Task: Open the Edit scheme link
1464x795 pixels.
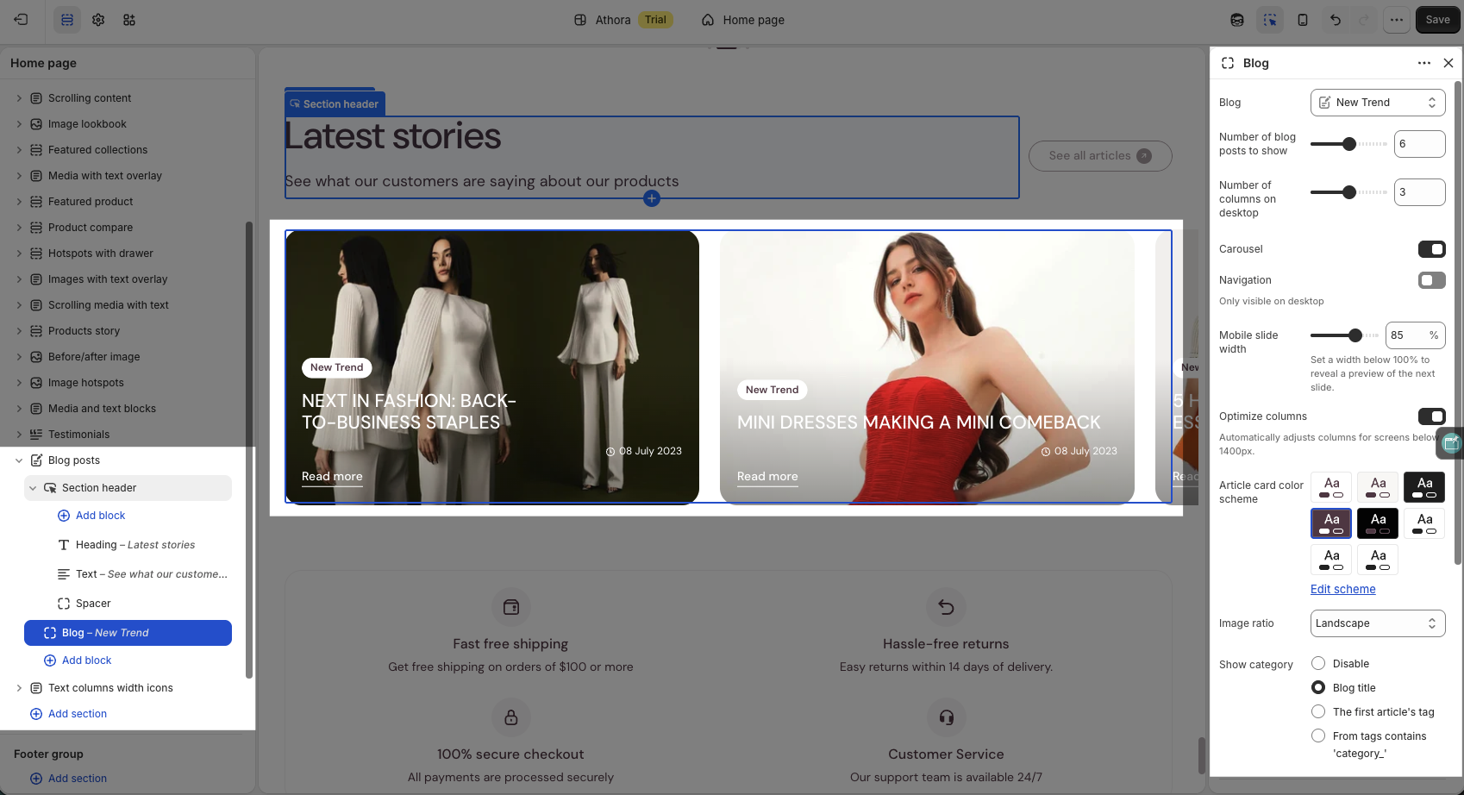Action: click(1342, 589)
